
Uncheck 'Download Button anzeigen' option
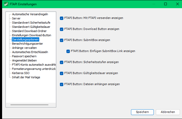61,29
